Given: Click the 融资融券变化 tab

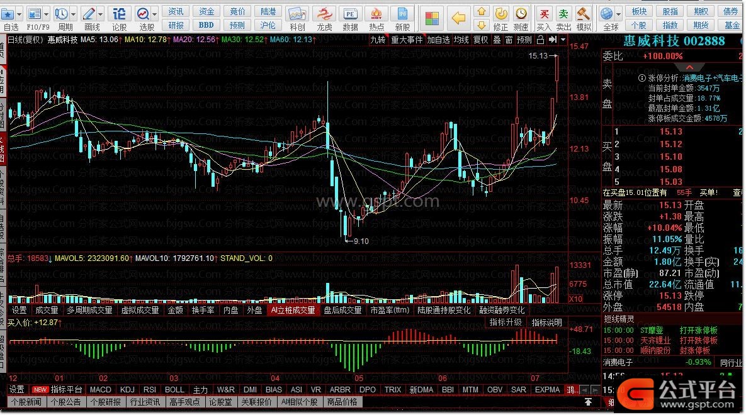Looking at the screenshot, I should 502,311.
